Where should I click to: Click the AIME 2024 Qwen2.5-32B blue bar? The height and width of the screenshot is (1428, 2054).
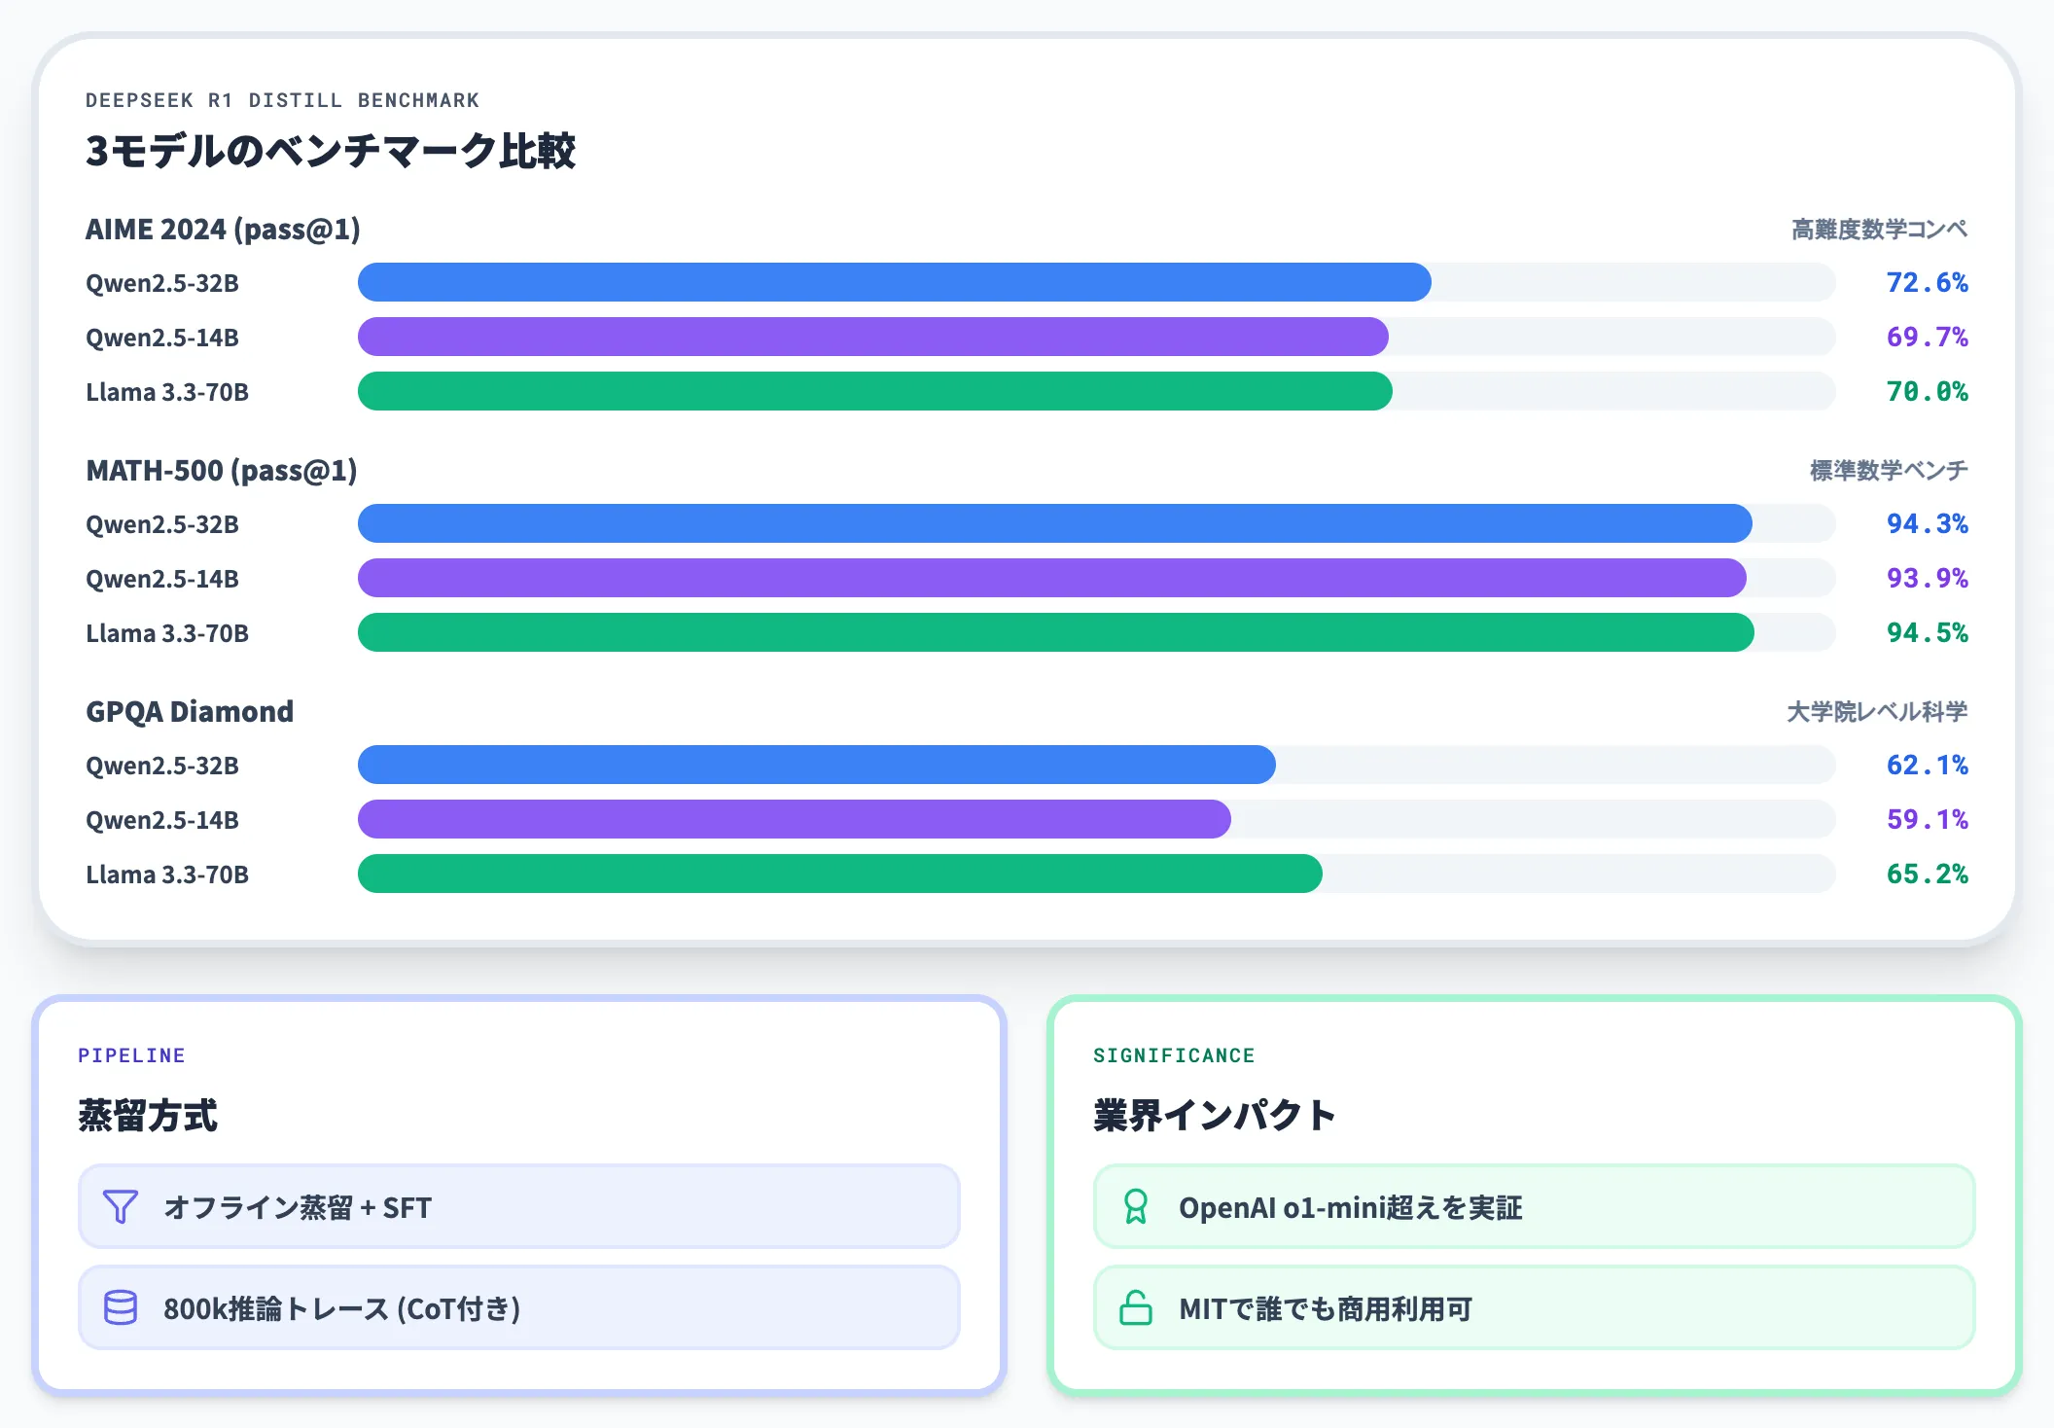coord(895,282)
